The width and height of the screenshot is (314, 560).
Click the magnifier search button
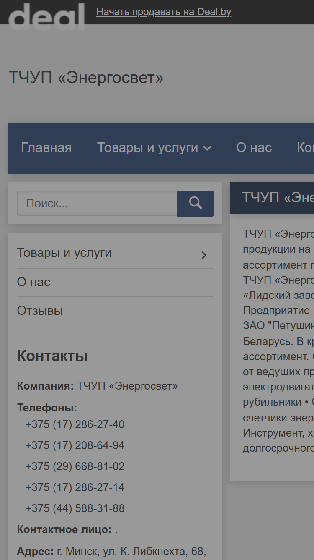[196, 204]
